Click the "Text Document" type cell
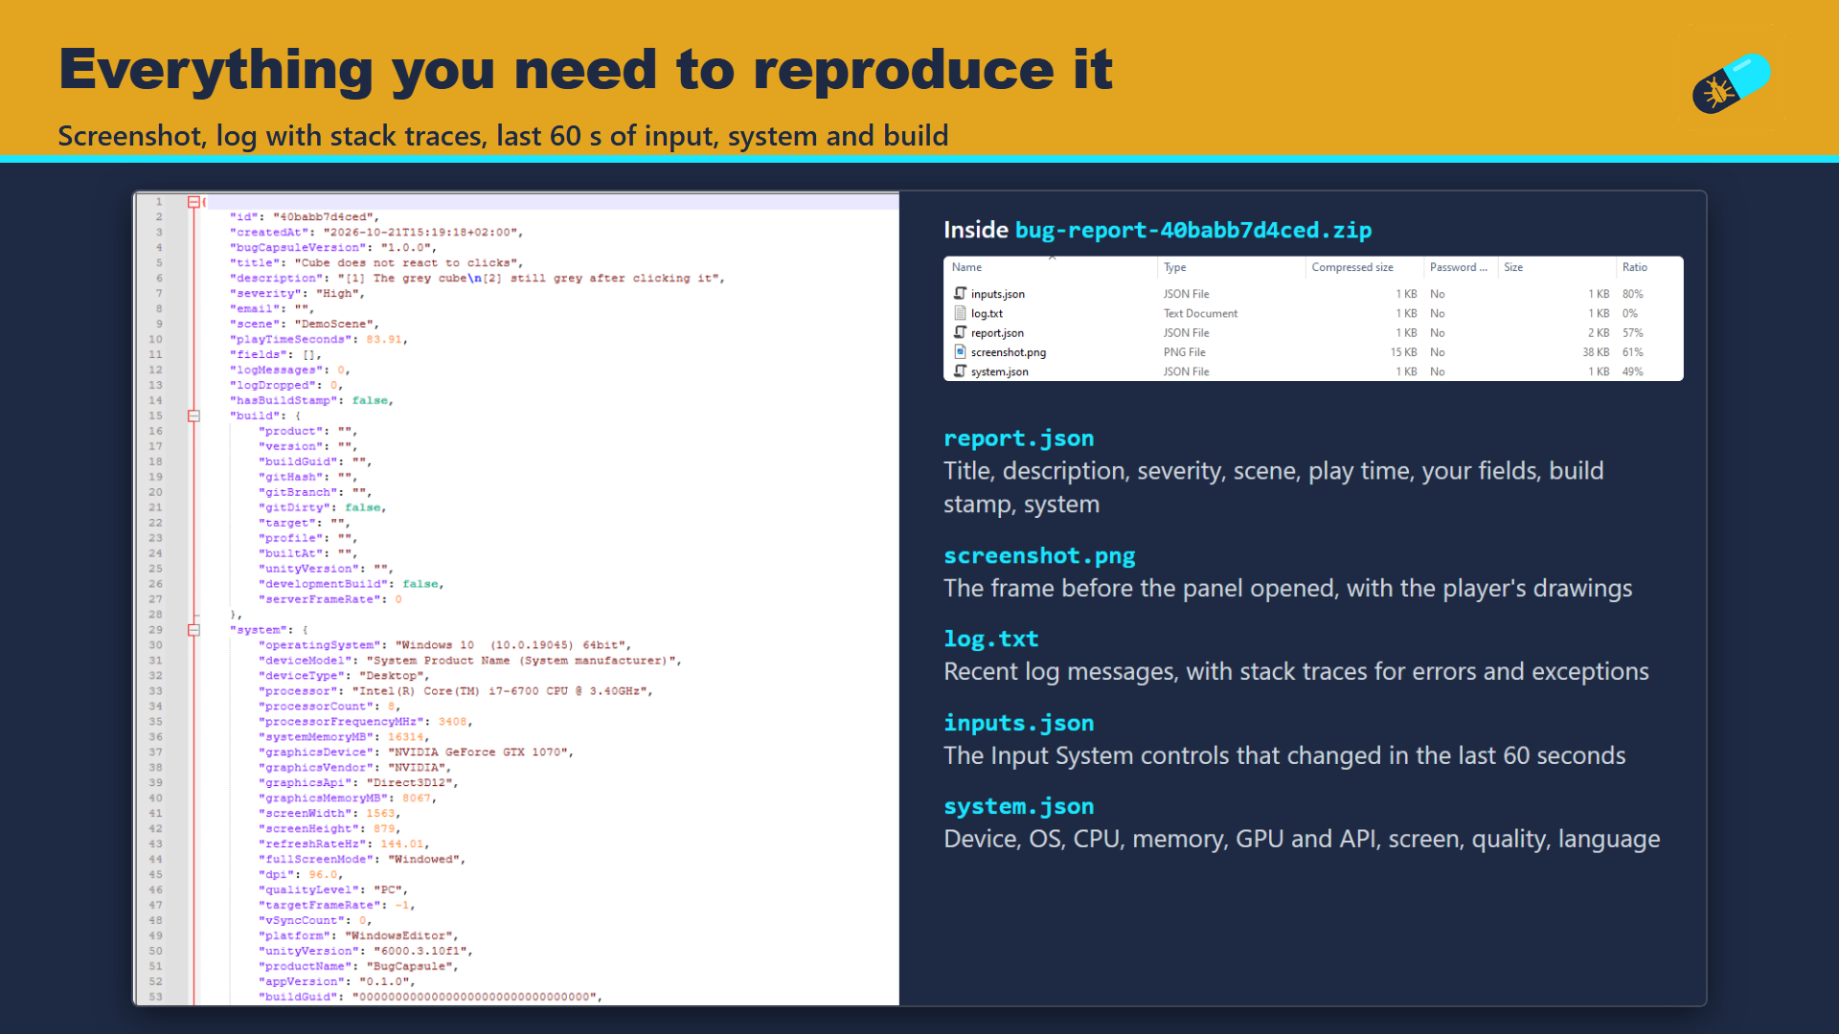The width and height of the screenshot is (1839, 1034). (x=1200, y=313)
